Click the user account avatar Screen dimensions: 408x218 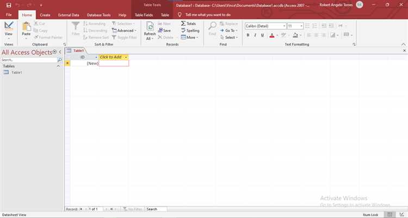pos(360,5)
